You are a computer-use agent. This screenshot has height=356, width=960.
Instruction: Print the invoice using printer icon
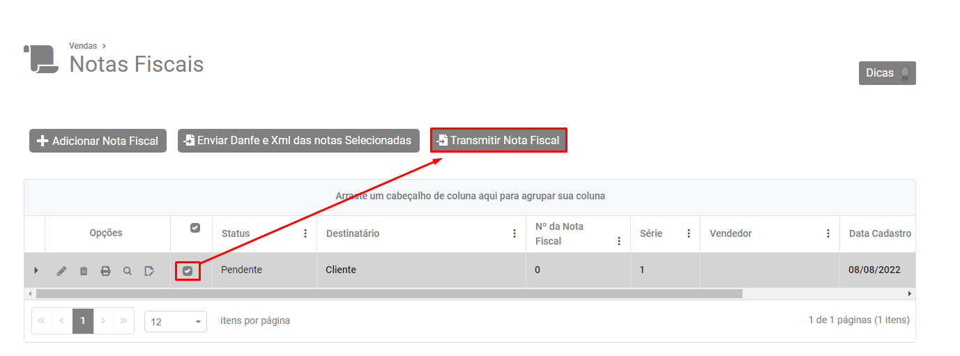(105, 271)
